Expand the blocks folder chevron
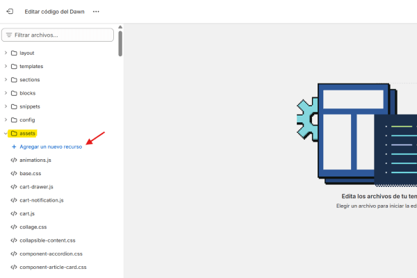The height and width of the screenshot is (278, 417). click(x=6, y=93)
